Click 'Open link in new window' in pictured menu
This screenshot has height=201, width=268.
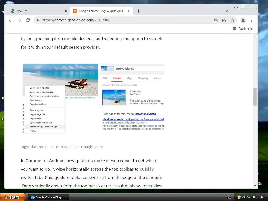42,92
